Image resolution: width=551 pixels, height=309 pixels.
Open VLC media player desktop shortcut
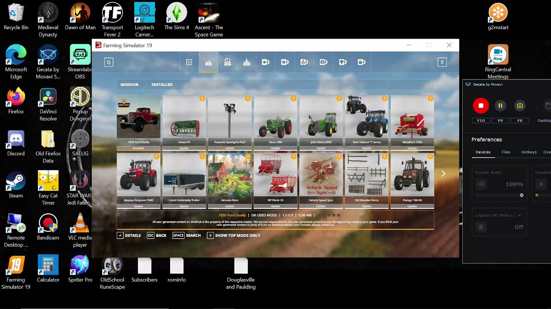pyautogui.click(x=80, y=230)
